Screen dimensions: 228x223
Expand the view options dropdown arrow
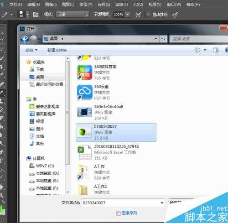tap(205, 50)
